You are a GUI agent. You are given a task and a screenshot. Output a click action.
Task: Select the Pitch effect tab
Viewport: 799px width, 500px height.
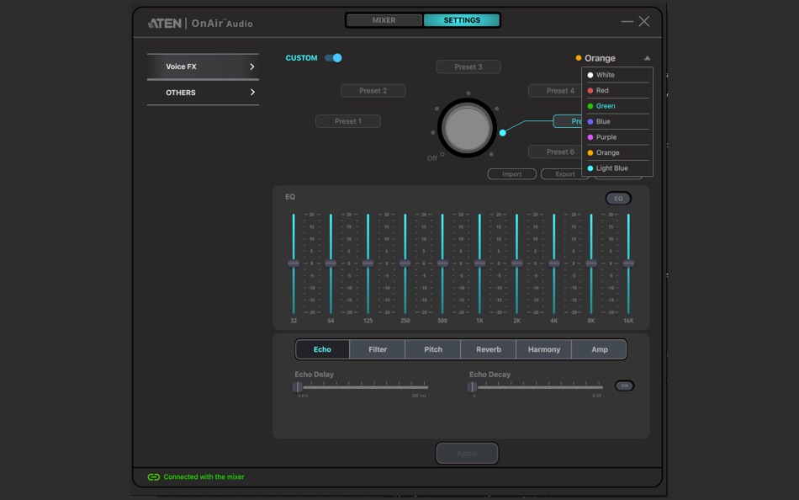[x=433, y=349]
